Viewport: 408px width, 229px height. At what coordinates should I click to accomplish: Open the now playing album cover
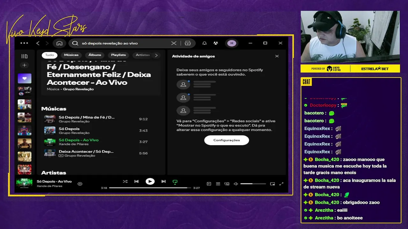pos(25,183)
